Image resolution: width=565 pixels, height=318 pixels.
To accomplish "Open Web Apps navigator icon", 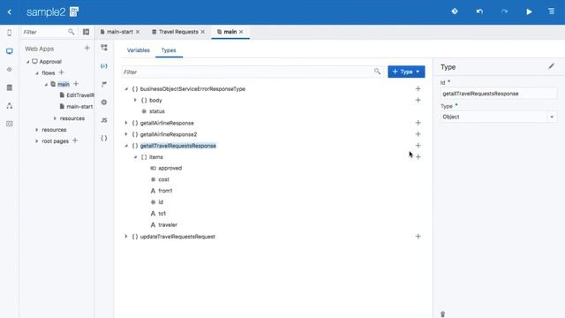I will (x=10, y=51).
